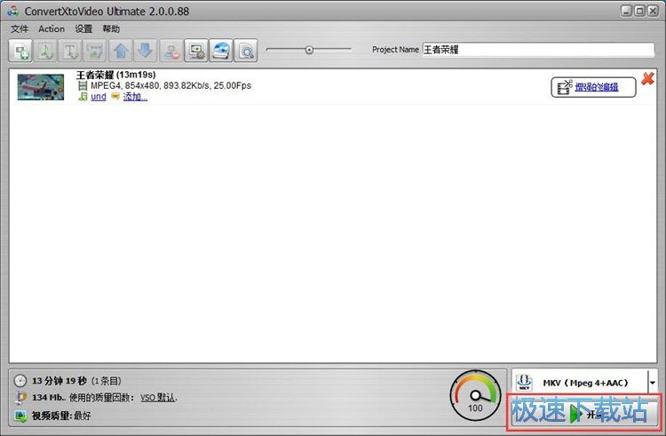Click the blue disc burn toolbar icon
Viewport: 666px width, 436px height.
[x=221, y=51]
